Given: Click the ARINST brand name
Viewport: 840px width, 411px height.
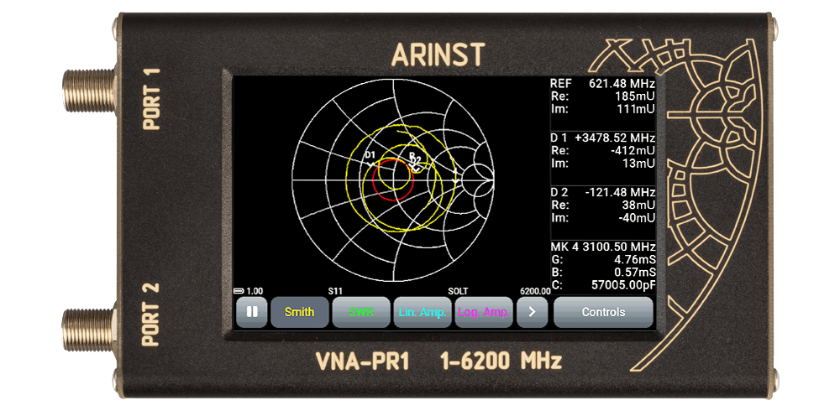Looking at the screenshot, I should (438, 55).
